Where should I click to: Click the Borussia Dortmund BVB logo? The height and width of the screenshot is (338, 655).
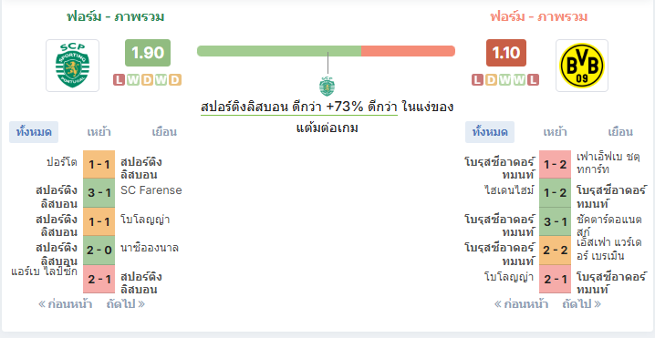point(582,66)
